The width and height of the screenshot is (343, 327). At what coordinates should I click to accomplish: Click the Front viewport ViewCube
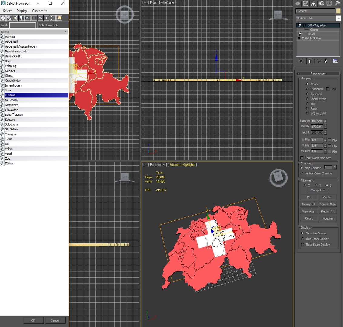click(278, 15)
